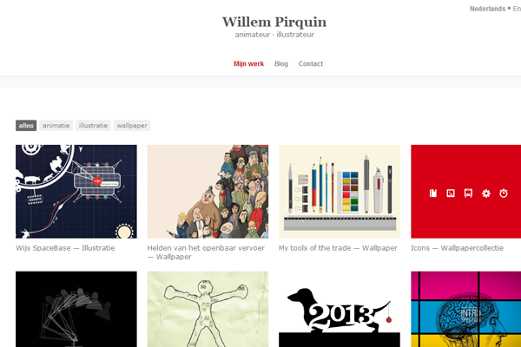
Task: Click the bus icon in the red thumbnail
Action: (468, 193)
